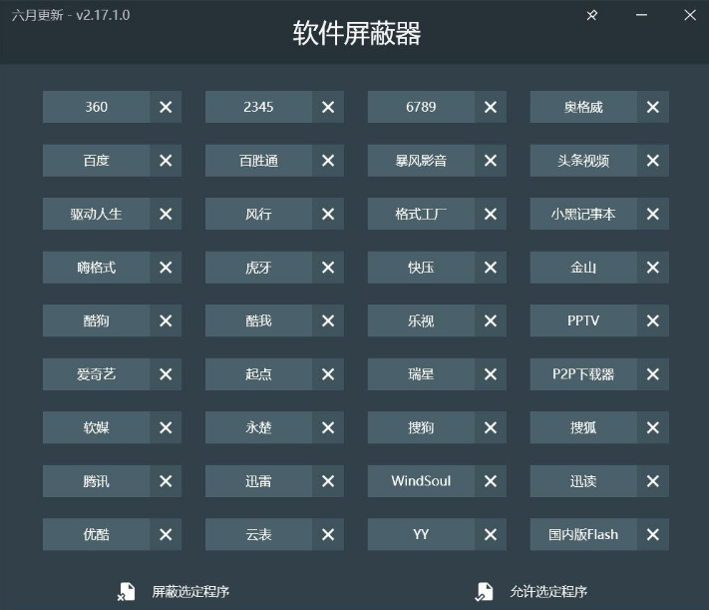Minimize the 软件屏蔽器 window
The width and height of the screenshot is (709, 610).
tap(641, 15)
